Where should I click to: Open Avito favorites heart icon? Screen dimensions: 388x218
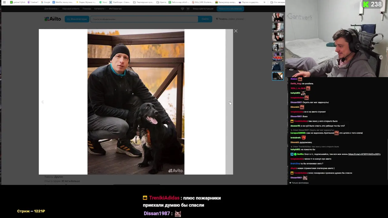tap(182, 9)
